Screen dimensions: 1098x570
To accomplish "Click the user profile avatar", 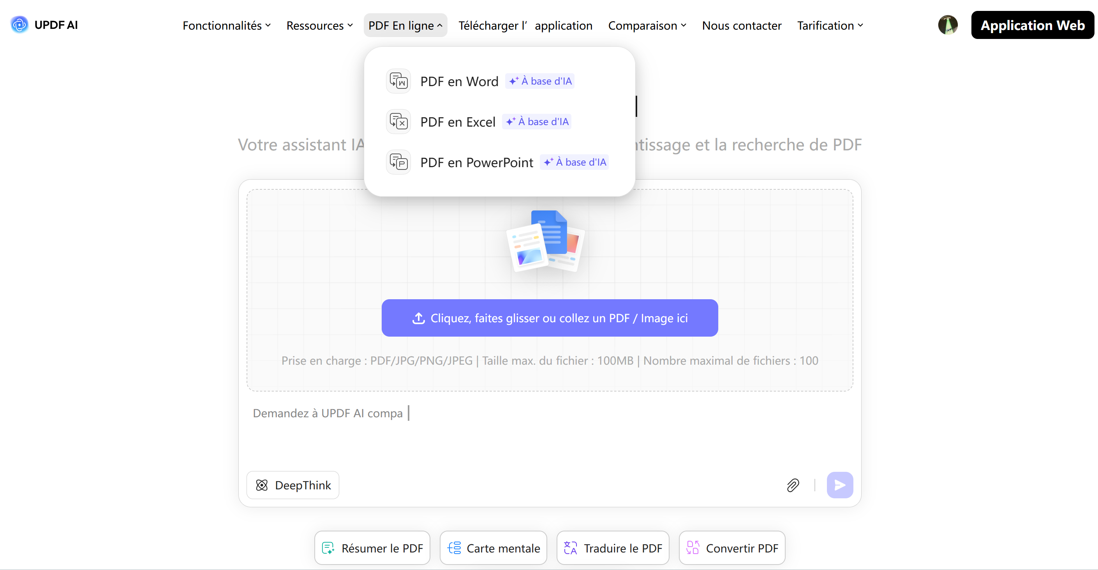I will pos(948,25).
